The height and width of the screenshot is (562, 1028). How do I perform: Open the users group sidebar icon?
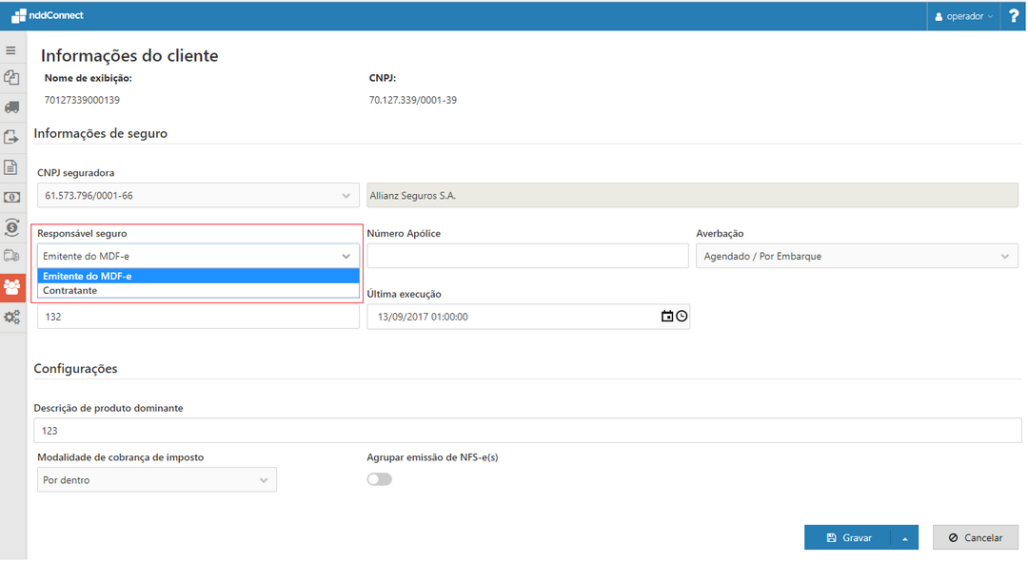(12, 286)
